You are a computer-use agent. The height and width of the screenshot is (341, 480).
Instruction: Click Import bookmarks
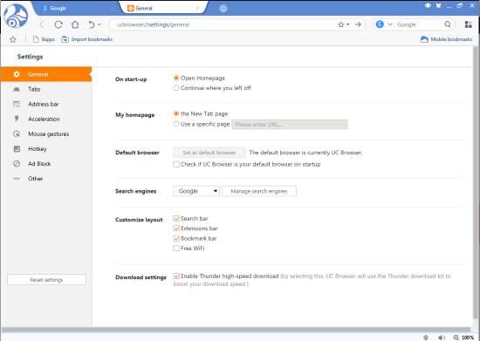[87, 39]
